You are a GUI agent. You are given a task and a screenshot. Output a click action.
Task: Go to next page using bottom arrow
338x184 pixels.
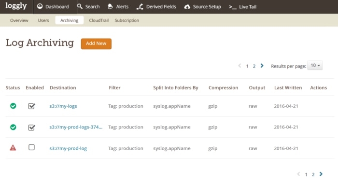[x=321, y=174]
